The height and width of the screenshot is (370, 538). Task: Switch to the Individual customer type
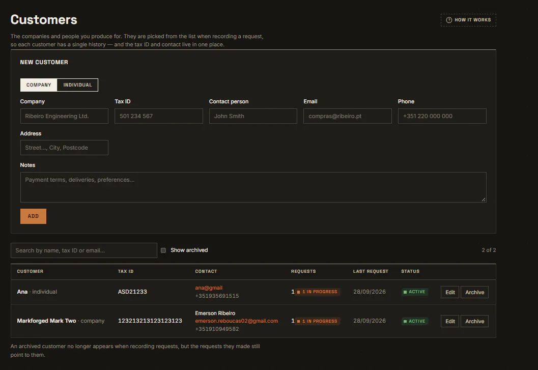[x=77, y=85]
